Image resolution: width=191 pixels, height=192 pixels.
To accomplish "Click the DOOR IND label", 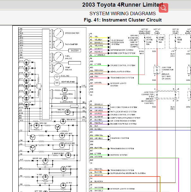I will (37, 158).
